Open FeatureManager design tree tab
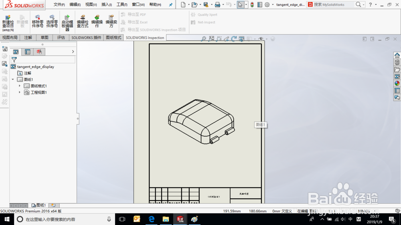401x225 pixels. point(16,52)
